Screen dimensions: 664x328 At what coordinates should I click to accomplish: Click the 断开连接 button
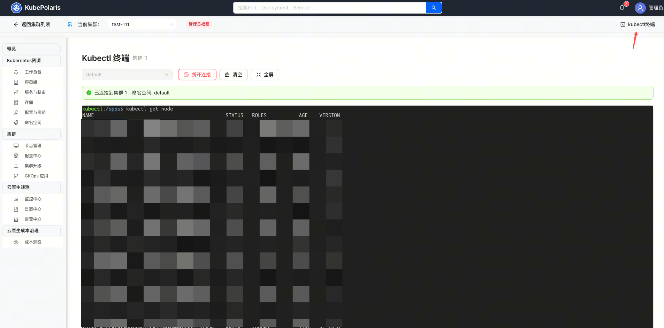pyautogui.click(x=197, y=75)
